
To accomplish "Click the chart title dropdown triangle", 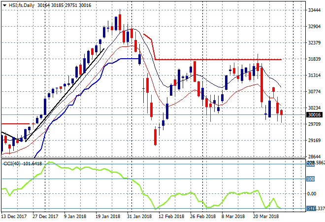I will click(x=4, y=5).
